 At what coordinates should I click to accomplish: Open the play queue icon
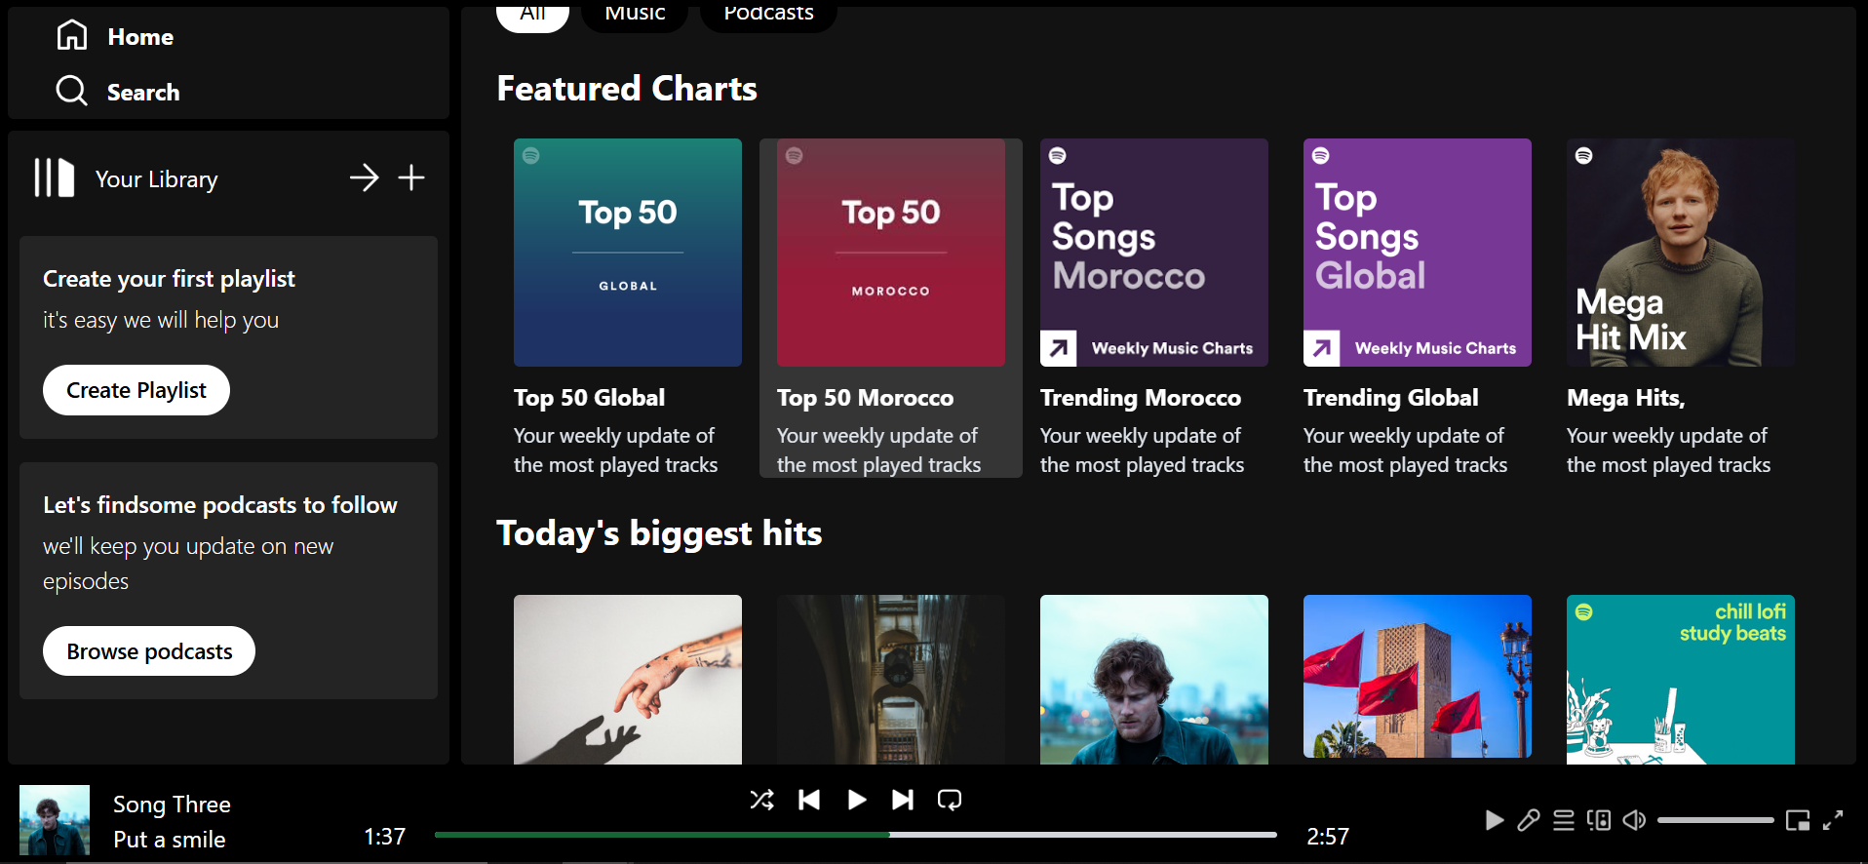tap(1564, 820)
